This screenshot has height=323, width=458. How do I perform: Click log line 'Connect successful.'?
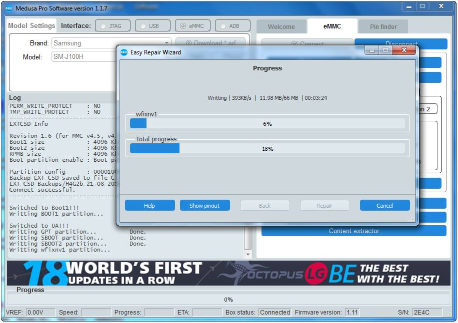point(42,190)
